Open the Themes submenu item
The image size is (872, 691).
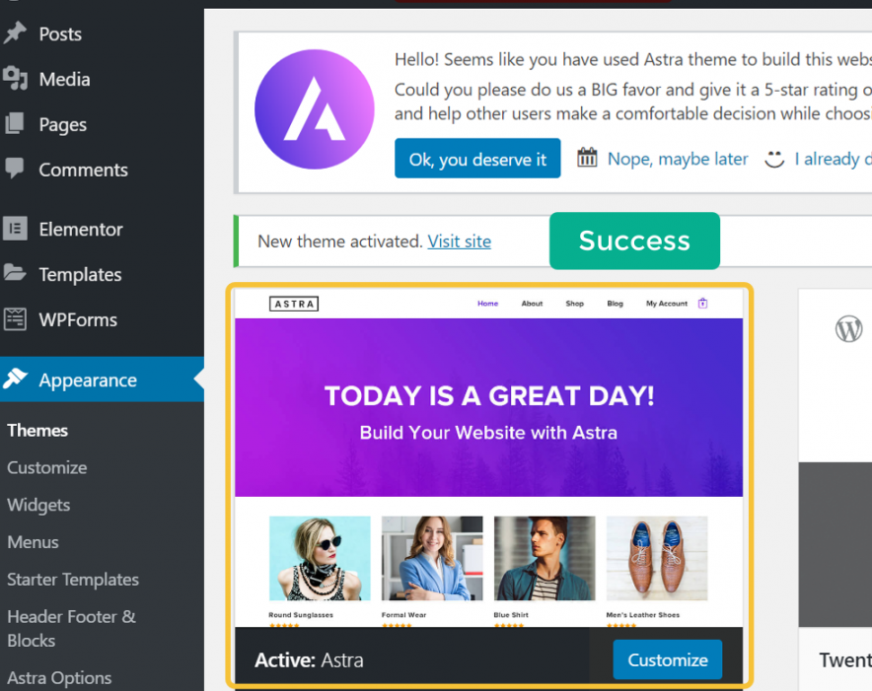pos(37,431)
